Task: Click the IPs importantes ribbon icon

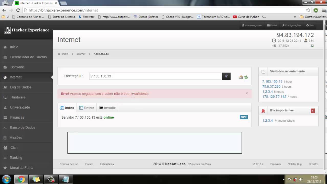Action: pos(263,111)
